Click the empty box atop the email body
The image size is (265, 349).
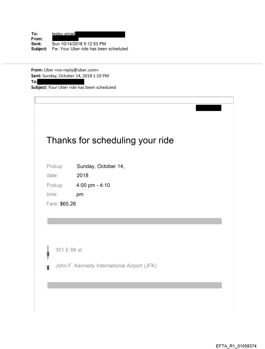[x=134, y=100]
